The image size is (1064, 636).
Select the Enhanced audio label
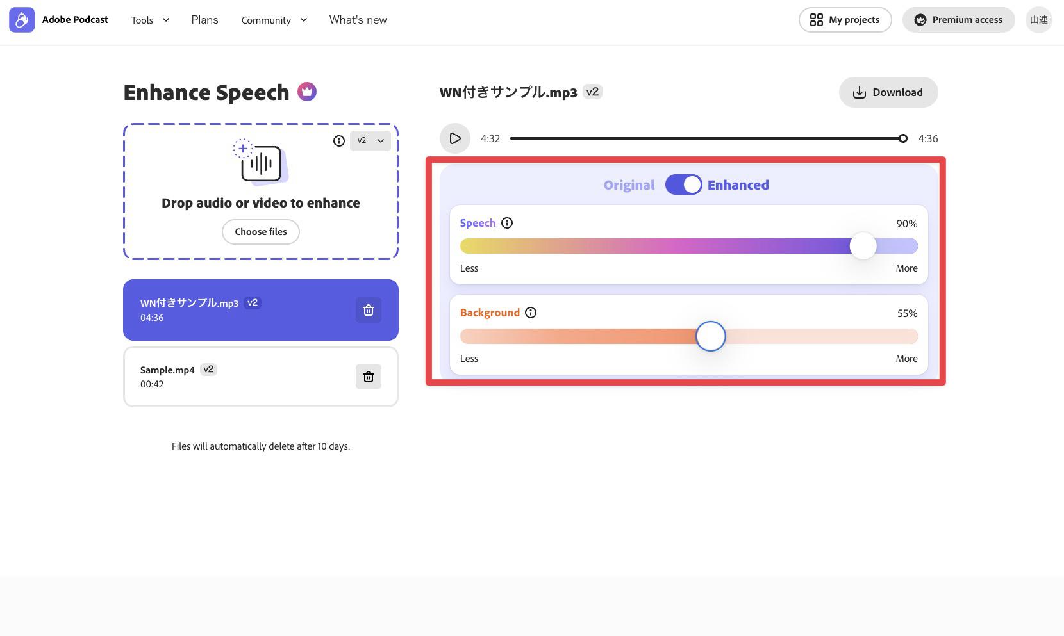coord(738,185)
